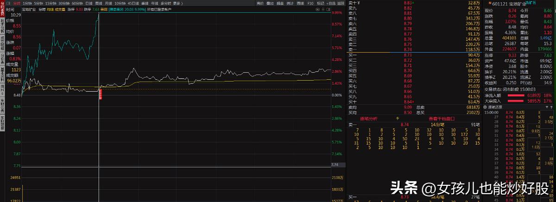This screenshot has height=202, width=556.
Task: Open the 分价表 sidebar tab
Action: (2, 58)
